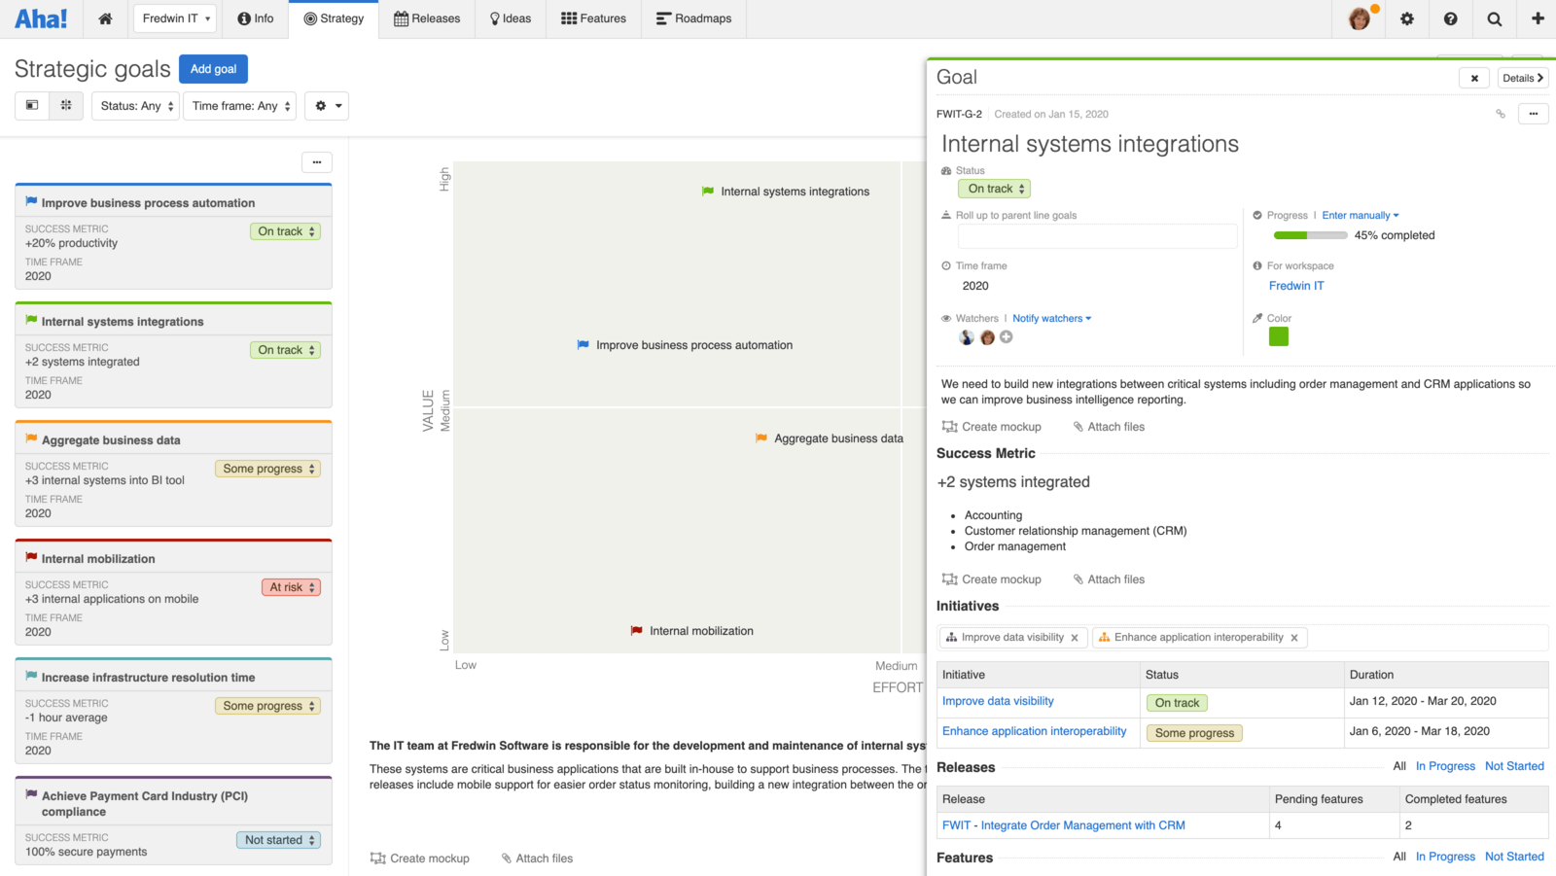Open the Roadmaps tab
The width and height of the screenshot is (1556, 876).
[x=694, y=18]
